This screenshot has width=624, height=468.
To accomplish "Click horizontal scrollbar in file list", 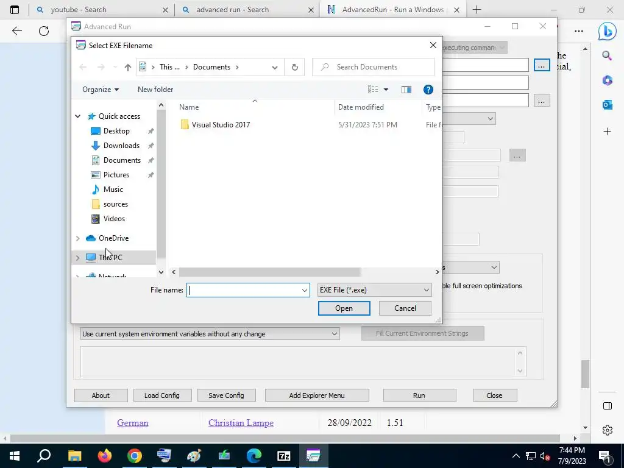I will tap(269, 272).
